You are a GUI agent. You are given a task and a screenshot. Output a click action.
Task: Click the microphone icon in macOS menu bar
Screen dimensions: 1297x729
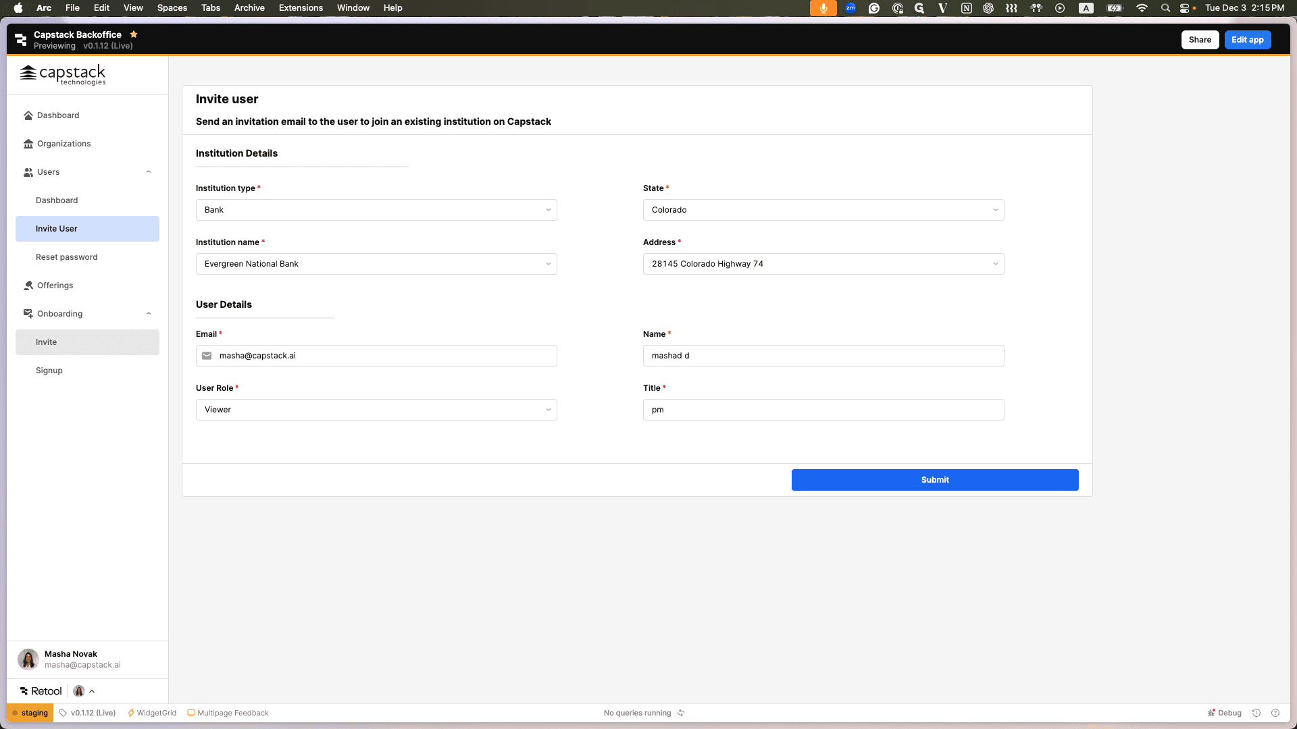(x=823, y=8)
